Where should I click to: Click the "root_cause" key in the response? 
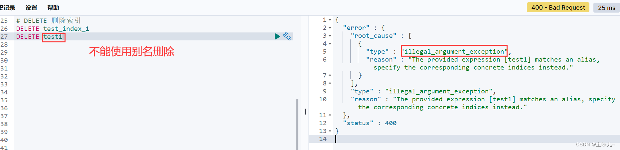point(374,36)
